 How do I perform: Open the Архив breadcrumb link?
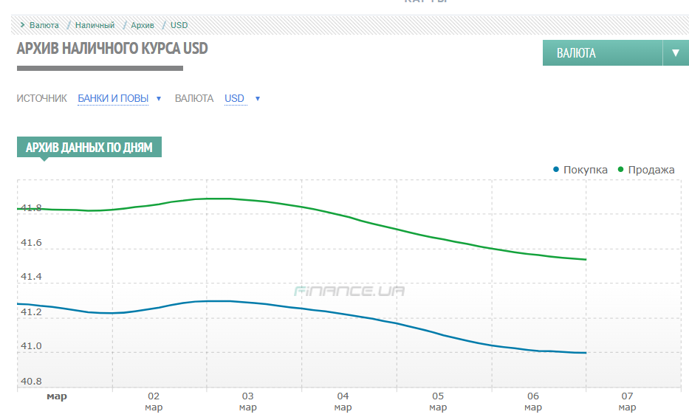coord(143,25)
